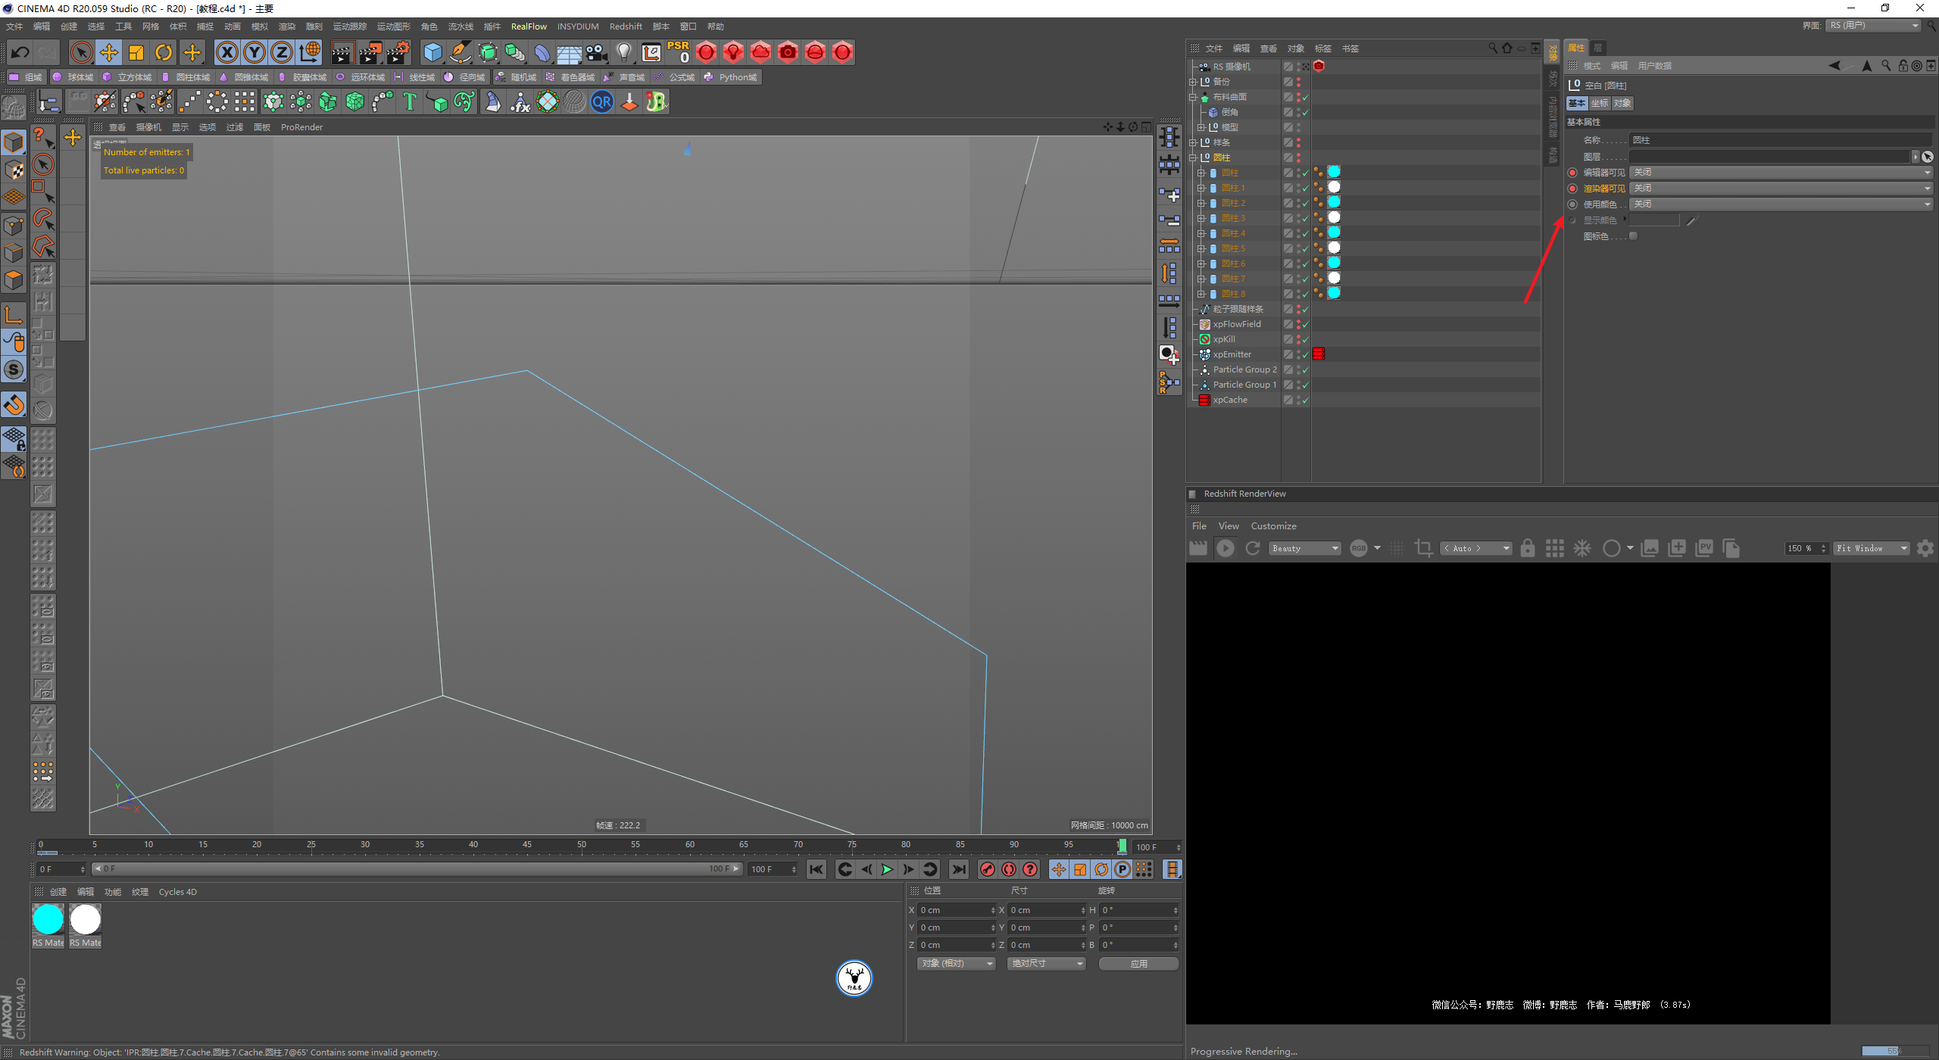Toggle X axis lock icon
The width and height of the screenshot is (1939, 1060).
click(226, 52)
